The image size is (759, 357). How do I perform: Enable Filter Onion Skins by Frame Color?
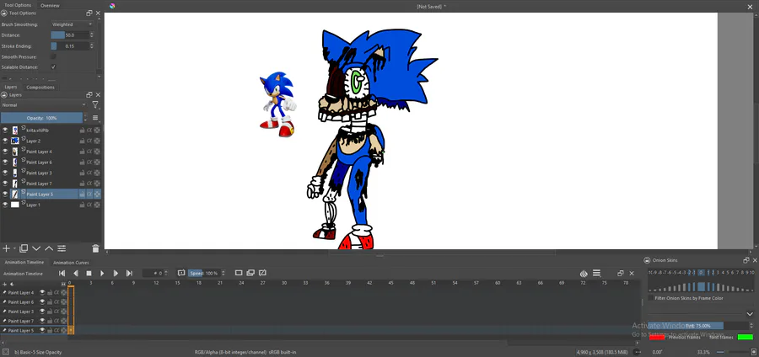(x=650, y=298)
